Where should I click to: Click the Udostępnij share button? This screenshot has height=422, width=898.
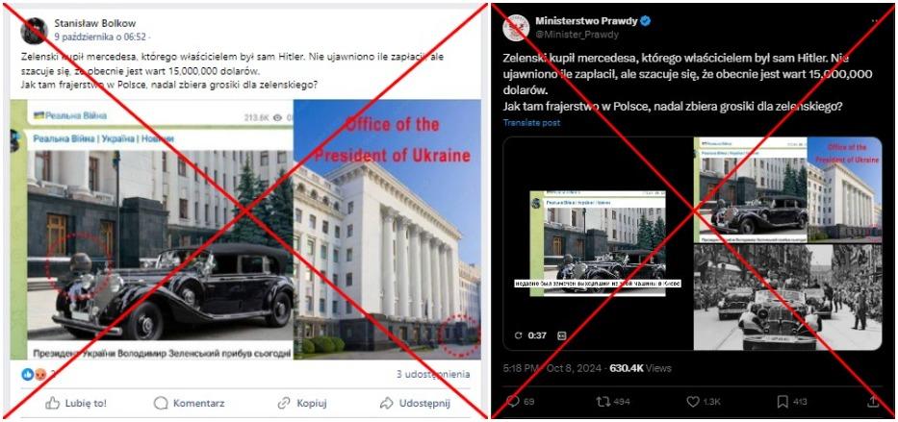(x=415, y=403)
